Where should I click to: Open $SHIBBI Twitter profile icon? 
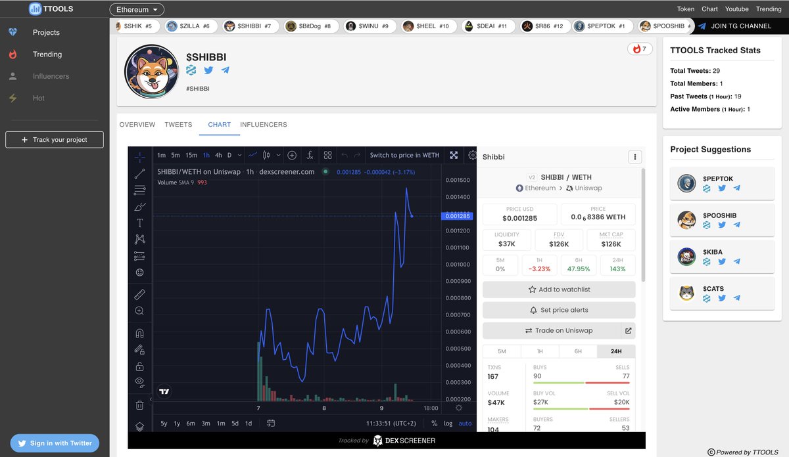(208, 70)
